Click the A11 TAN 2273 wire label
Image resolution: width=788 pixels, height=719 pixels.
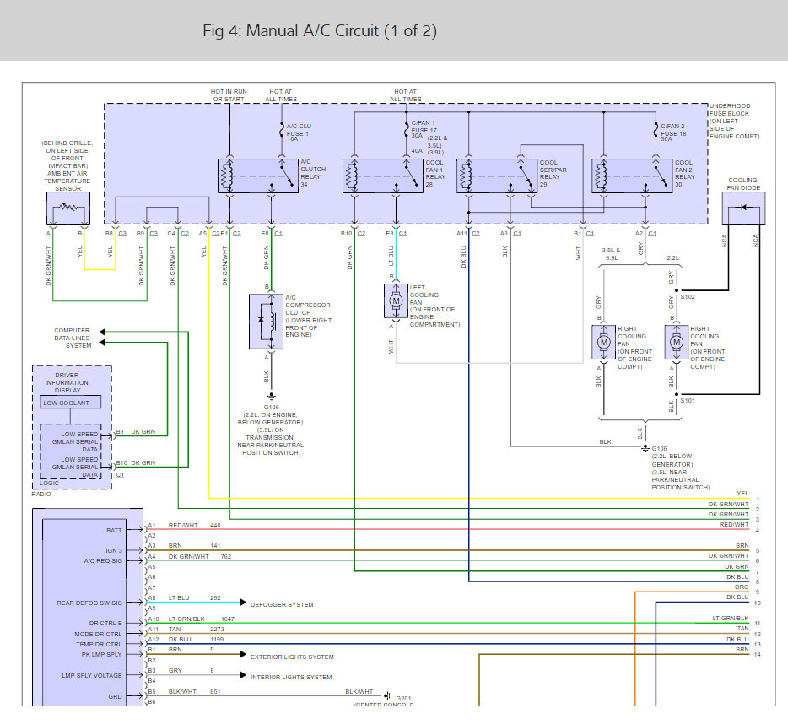pos(186,629)
